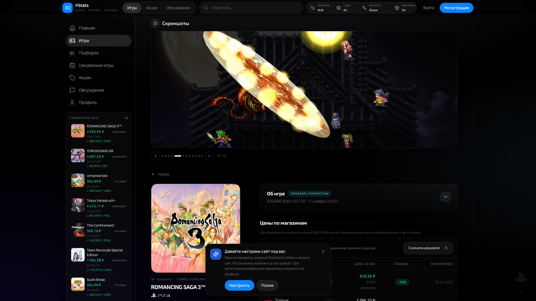Open the Фильтр Языки selector
Image resolution: width=536 pixels, height=301 pixels.
pyautogui.click(x=374, y=8)
